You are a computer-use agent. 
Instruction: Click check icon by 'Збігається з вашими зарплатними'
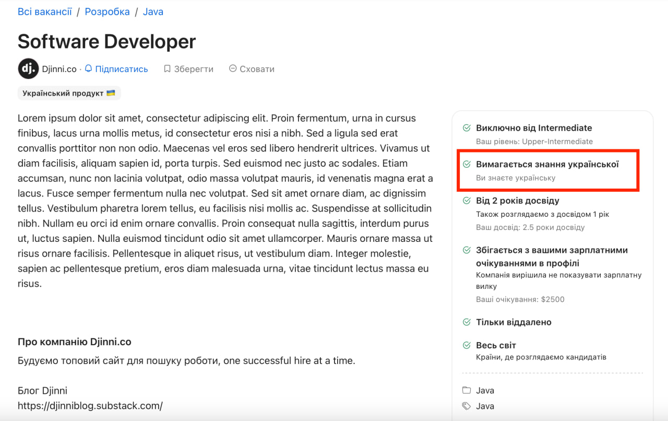[467, 250]
